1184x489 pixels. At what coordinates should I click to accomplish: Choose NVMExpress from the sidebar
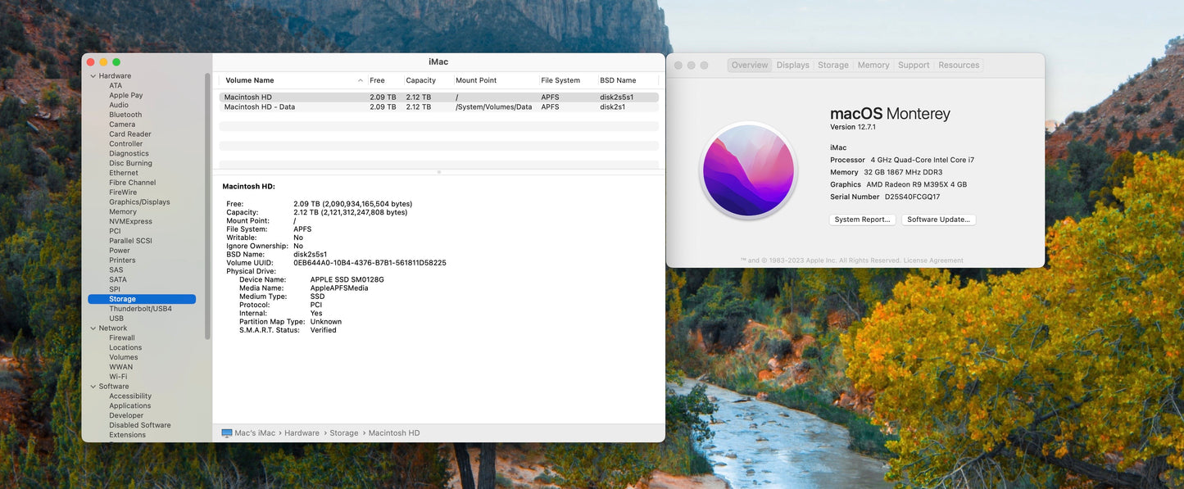130,221
